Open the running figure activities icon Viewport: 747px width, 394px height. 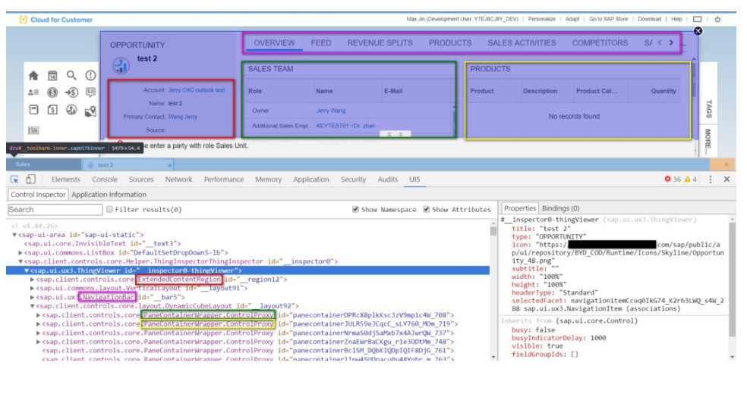click(x=71, y=110)
